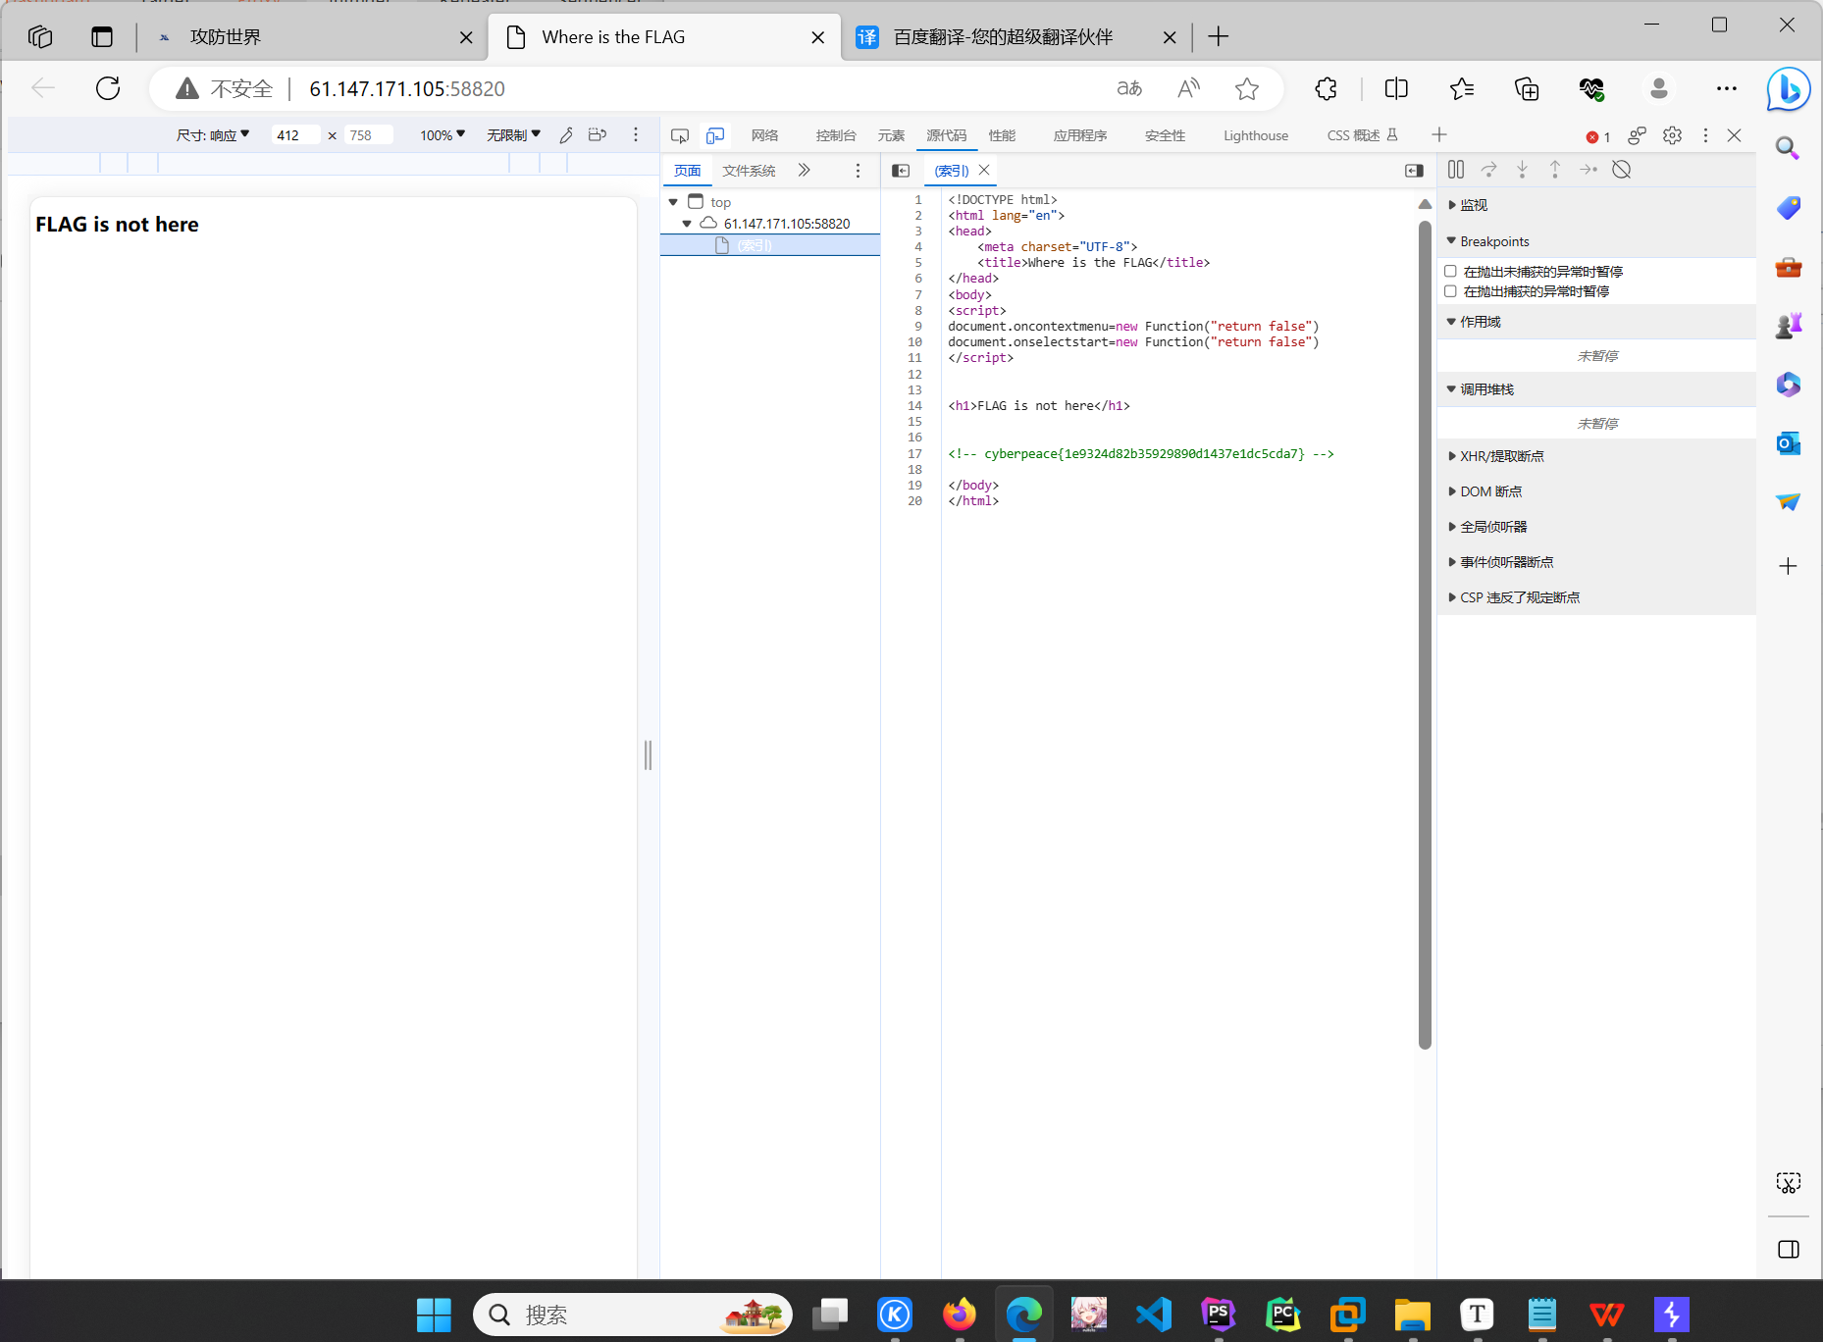Click the address bar URL
1823x1342 pixels.
tap(407, 89)
